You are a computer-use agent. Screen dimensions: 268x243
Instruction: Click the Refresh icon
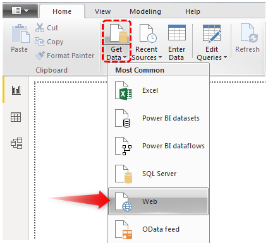pyautogui.click(x=250, y=33)
